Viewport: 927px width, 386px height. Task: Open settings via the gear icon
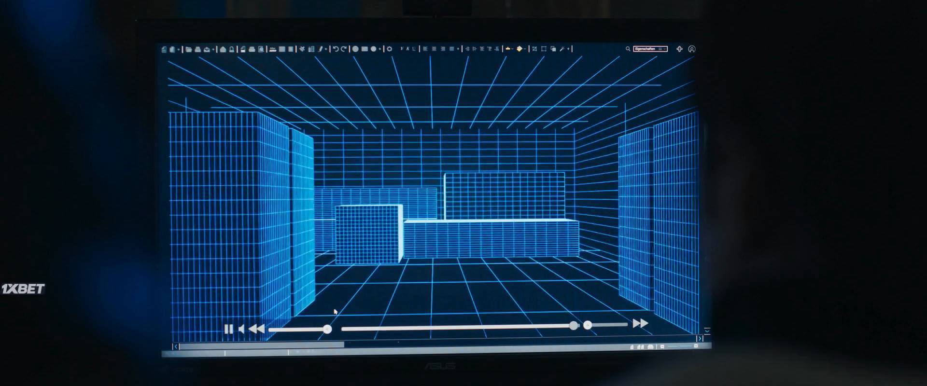click(x=390, y=49)
